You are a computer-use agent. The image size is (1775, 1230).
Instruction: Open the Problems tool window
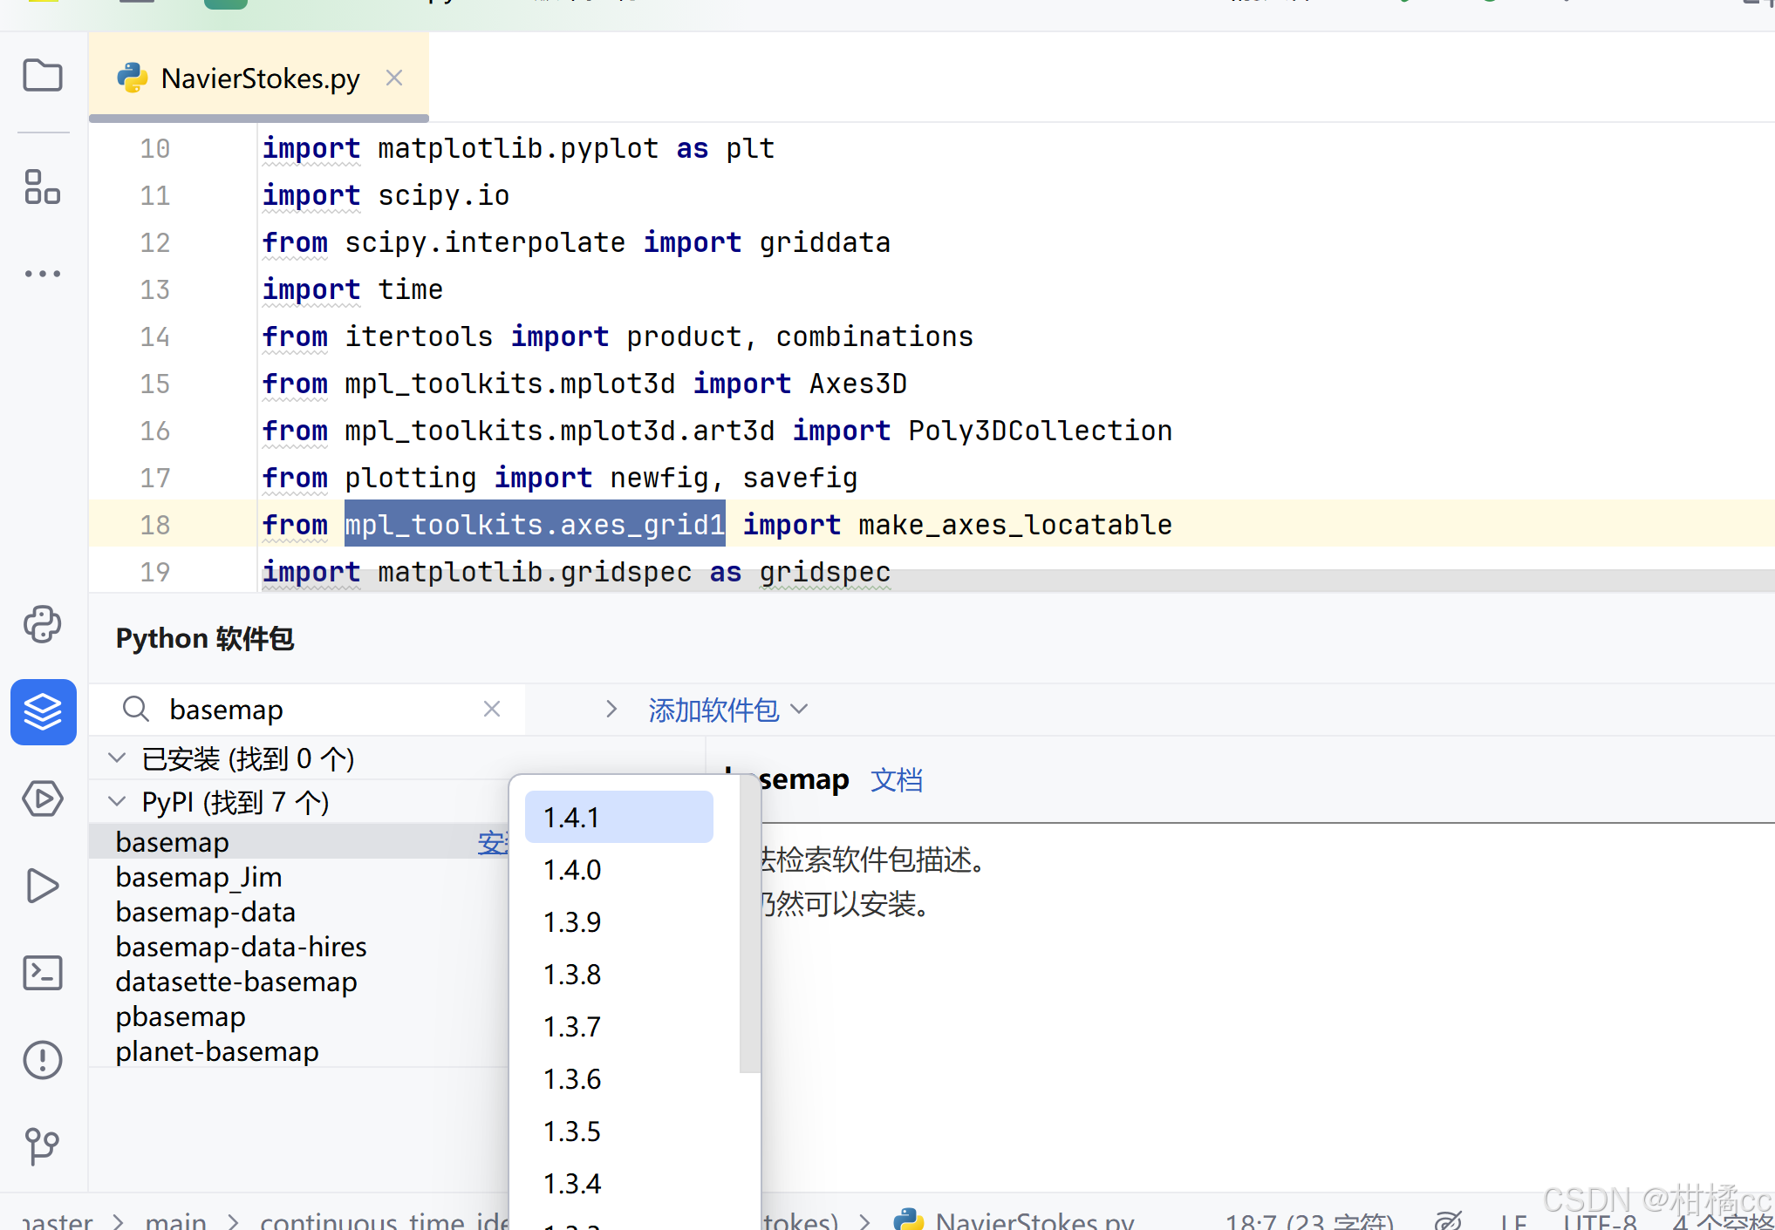[42, 1060]
